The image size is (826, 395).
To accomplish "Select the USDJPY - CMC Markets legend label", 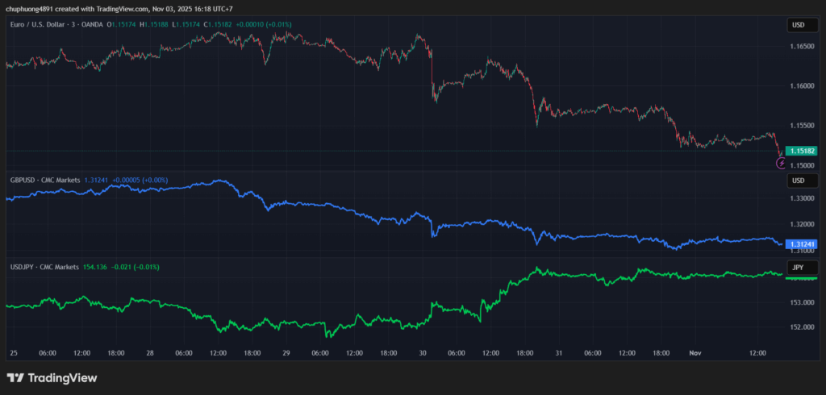I will pos(44,267).
